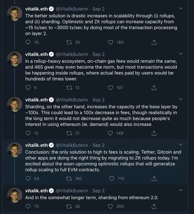Click vitalik.eth avatar on the Conclusion tweet
Viewport: 194px width, 214px height.
point(15,150)
